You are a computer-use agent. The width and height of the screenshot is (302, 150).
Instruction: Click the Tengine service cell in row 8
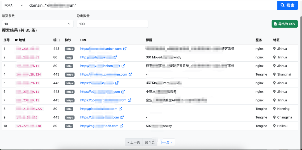click(261, 109)
